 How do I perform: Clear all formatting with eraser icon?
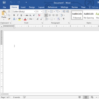click(39, 15)
